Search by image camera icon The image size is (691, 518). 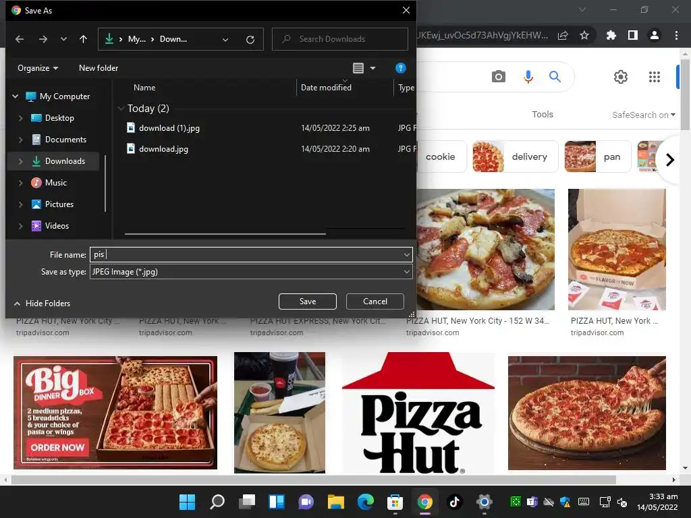tap(499, 77)
